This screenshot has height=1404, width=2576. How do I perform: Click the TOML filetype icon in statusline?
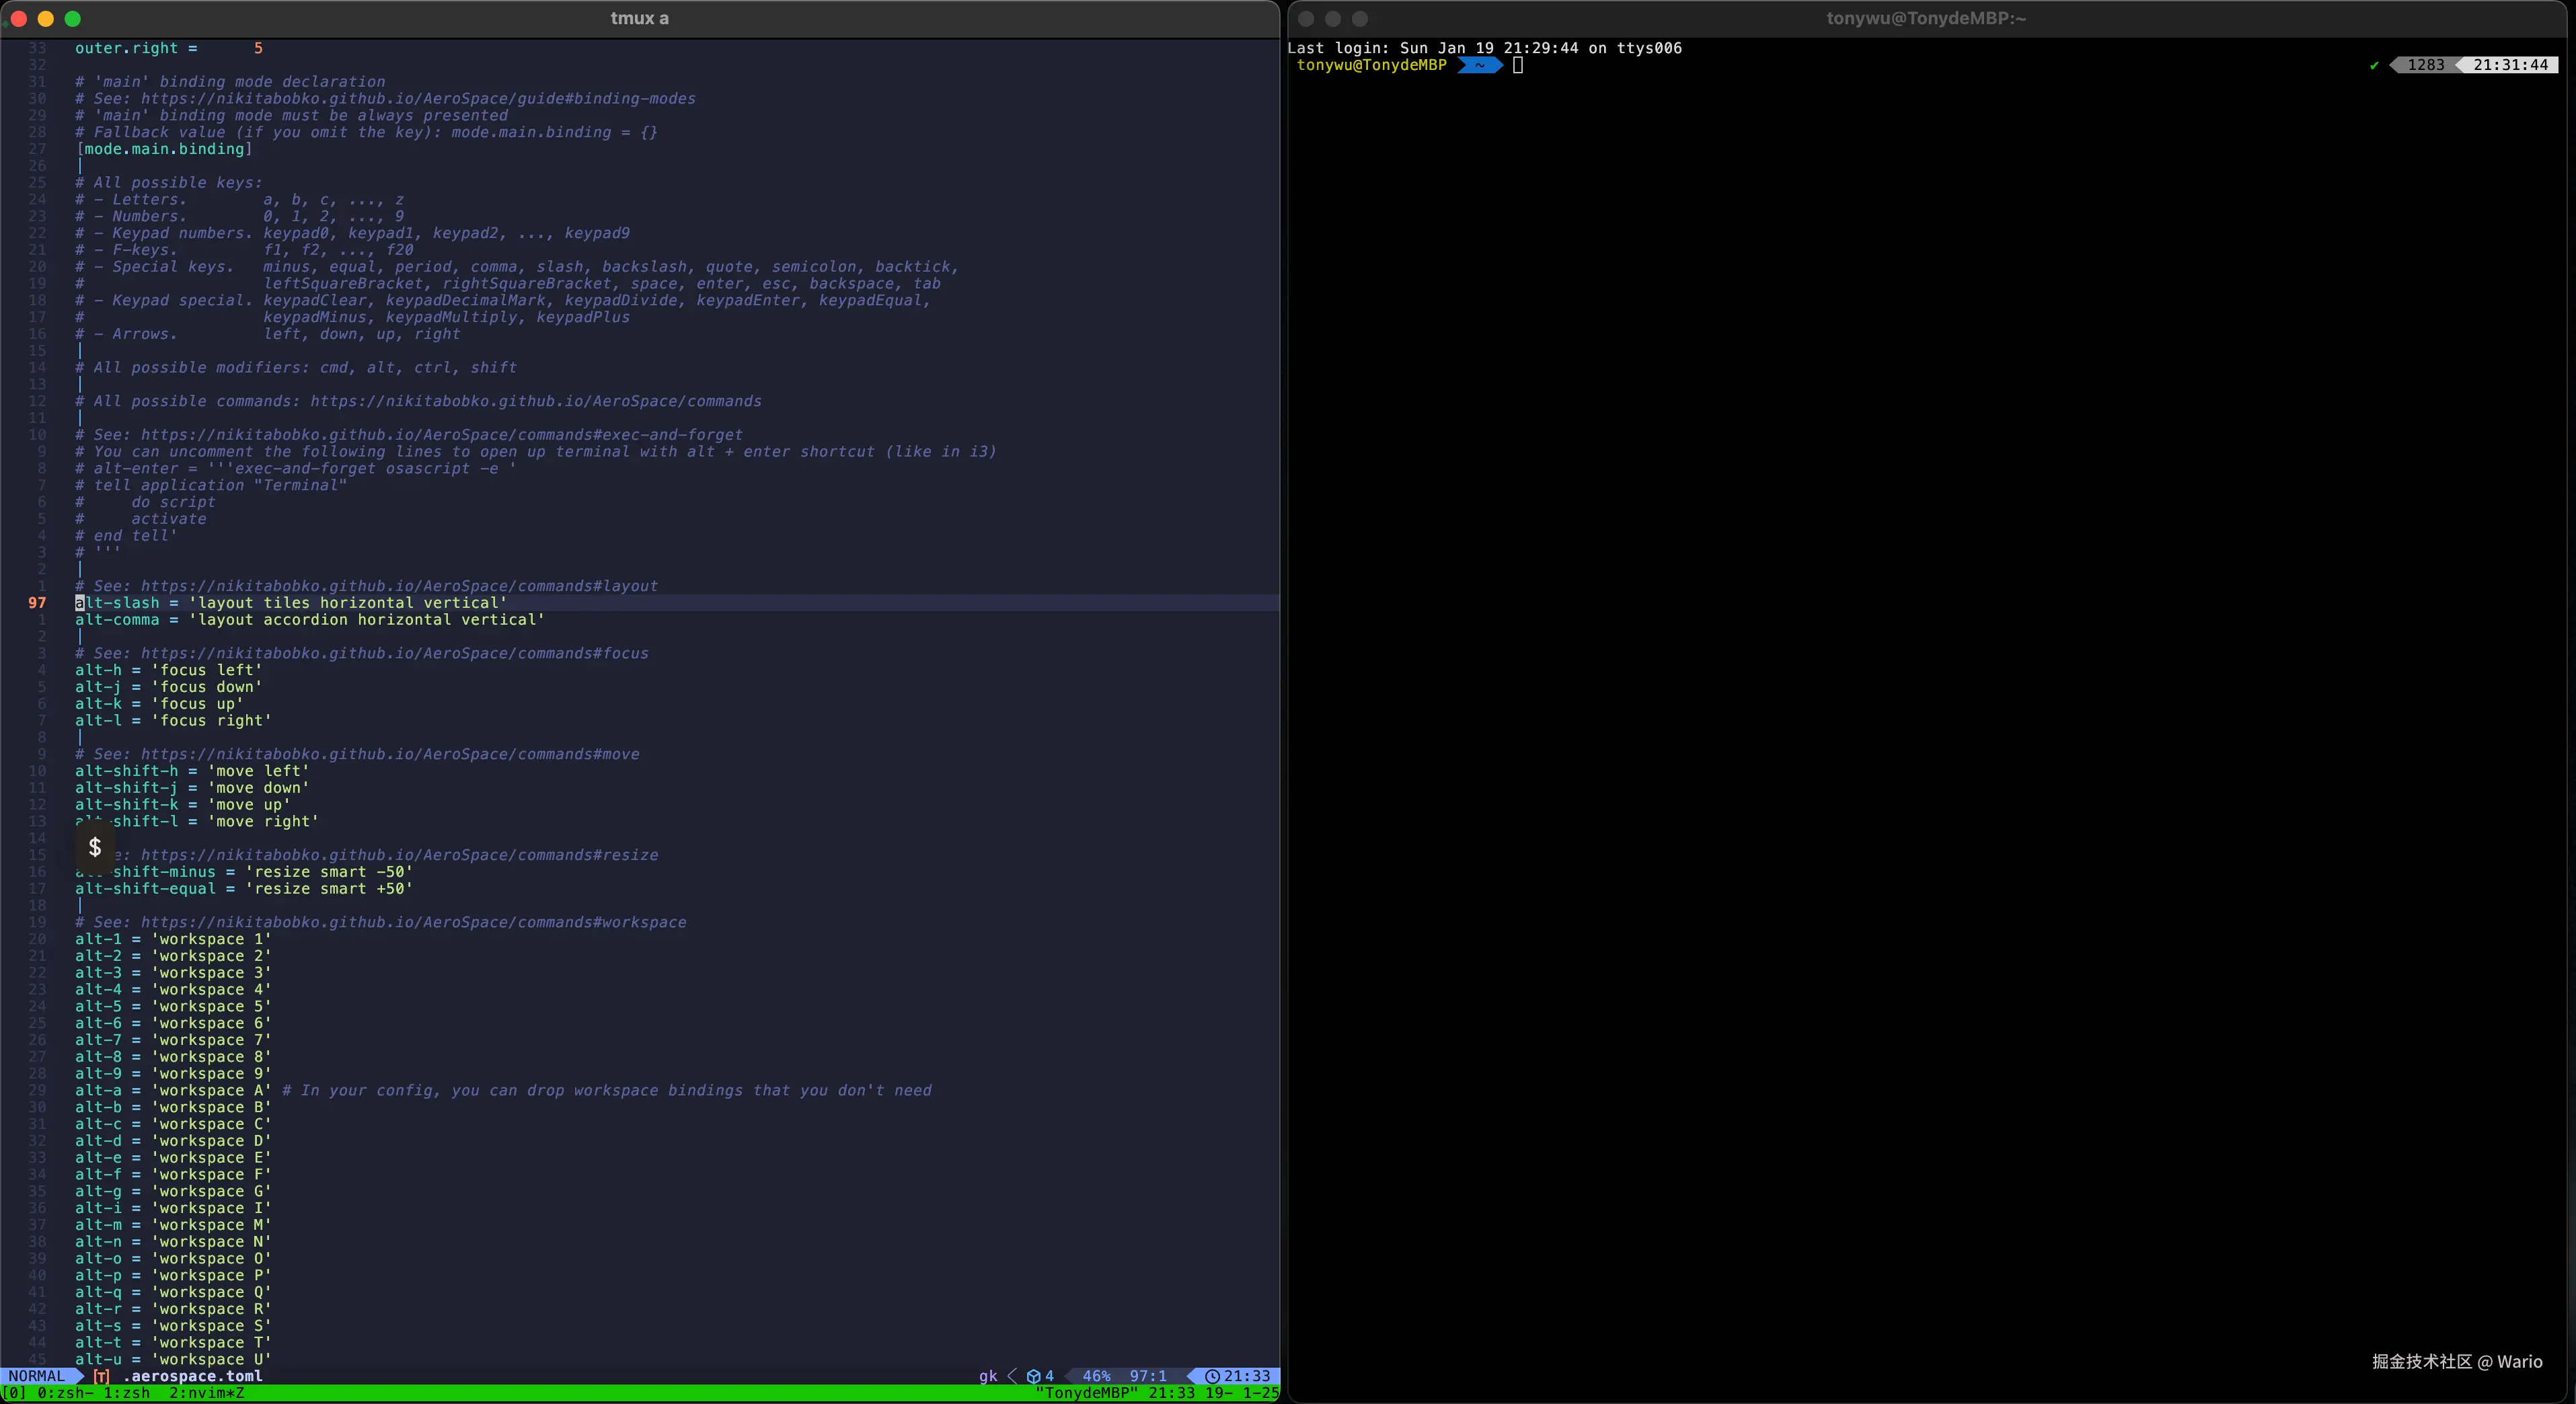[101, 1376]
